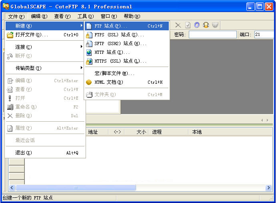The width and height of the screenshot is (276, 203).
Task: Click the gray shield icon in toolbar
Action: [x=215, y=25]
